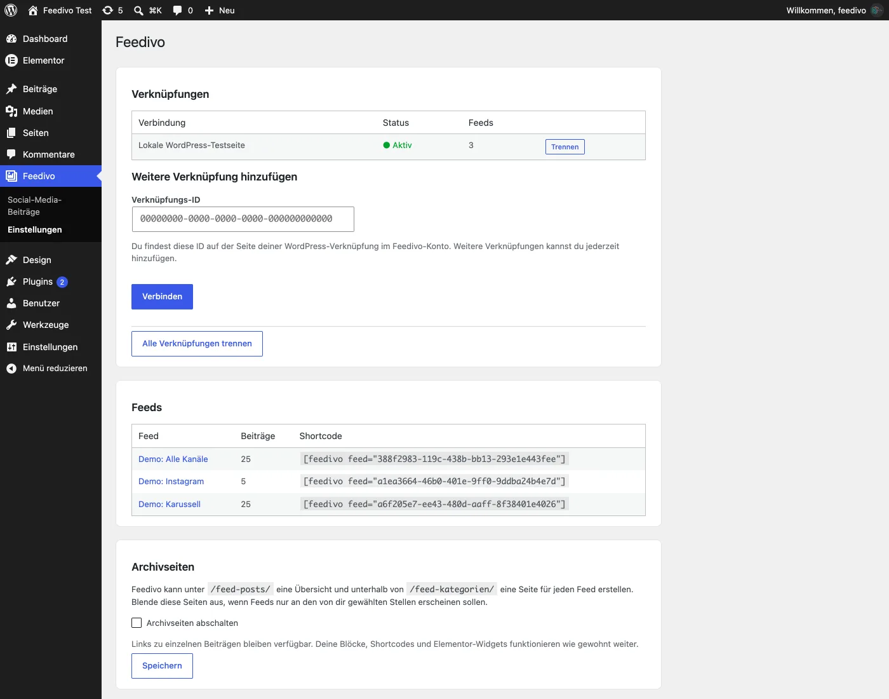The width and height of the screenshot is (889, 699).
Task: Open the Neu menu in the admin bar
Action: (220, 10)
